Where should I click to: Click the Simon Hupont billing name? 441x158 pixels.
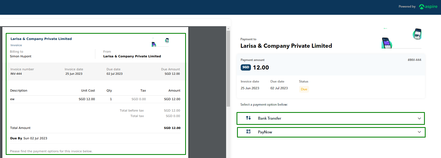coord(21,56)
